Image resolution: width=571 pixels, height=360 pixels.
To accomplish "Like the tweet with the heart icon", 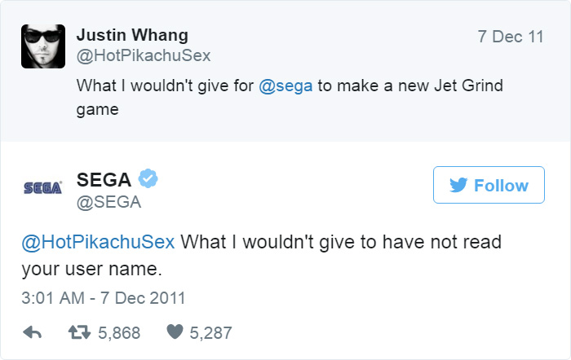I will tap(175, 332).
